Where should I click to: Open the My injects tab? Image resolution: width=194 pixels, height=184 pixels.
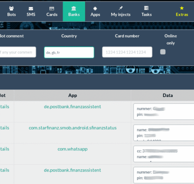121,12
